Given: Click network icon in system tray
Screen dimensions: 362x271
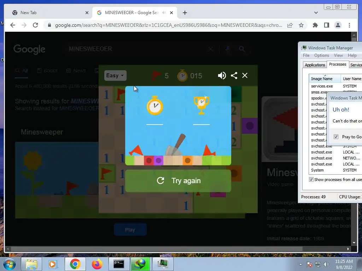Looking at the screenshot, I should (318, 265).
